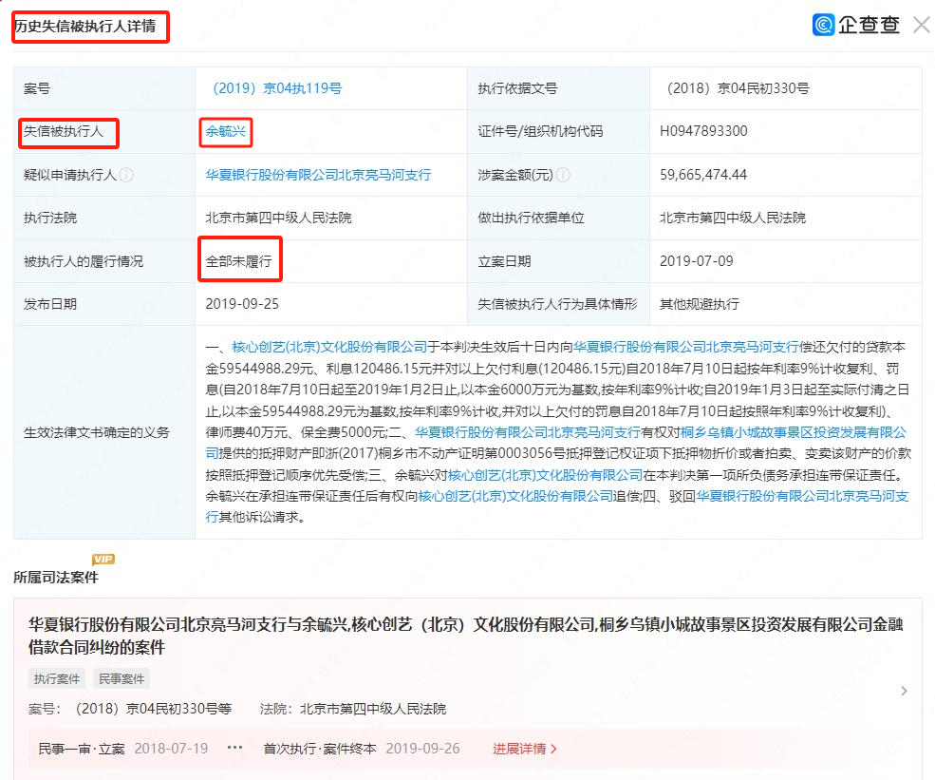Select amount value 59,665,474.44
The width and height of the screenshot is (935, 780).
coord(703,175)
